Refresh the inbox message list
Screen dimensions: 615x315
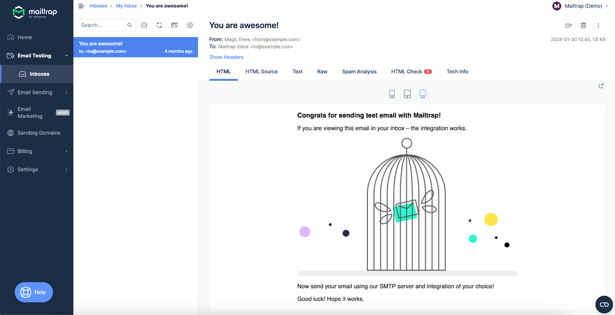pyautogui.click(x=159, y=25)
